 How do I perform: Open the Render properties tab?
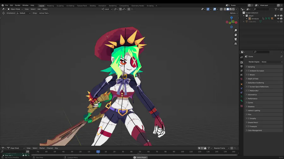point(241,62)
